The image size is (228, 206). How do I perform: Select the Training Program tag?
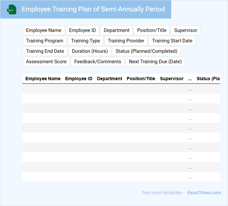tap(44, 41)
